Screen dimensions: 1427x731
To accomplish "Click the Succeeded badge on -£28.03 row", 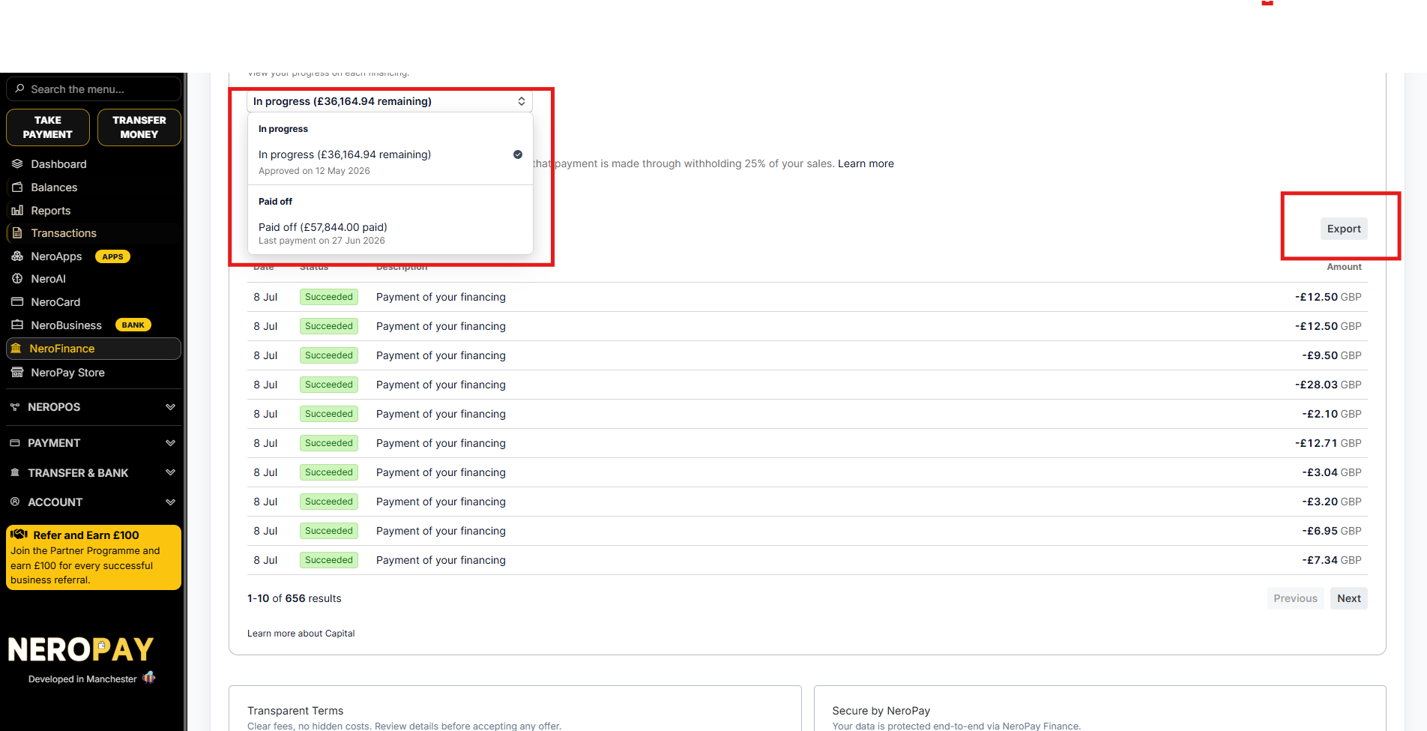I will (329, 385).
